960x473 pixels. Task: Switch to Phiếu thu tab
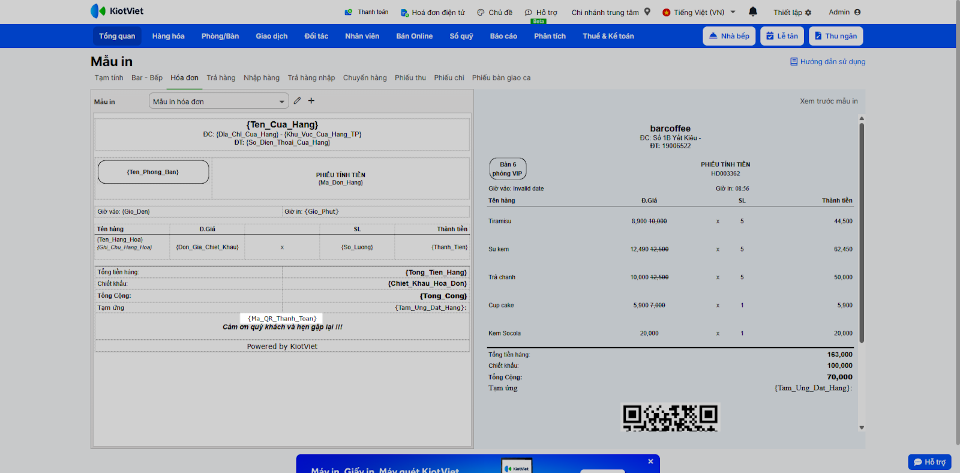click(410, 77)
